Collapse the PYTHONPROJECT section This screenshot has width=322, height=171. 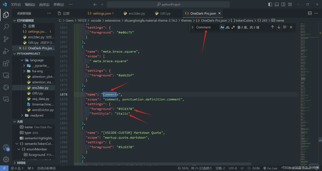[14, 54]
